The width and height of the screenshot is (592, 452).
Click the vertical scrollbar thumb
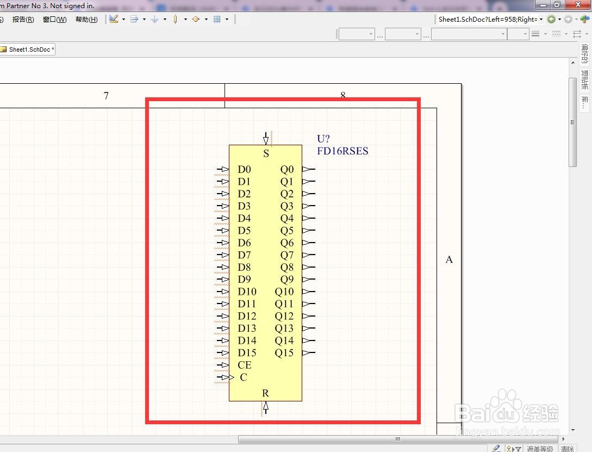pyautogui.click(x=573, y=122)
